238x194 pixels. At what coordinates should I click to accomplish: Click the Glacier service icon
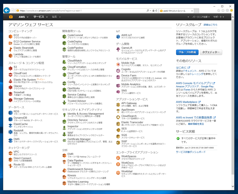click(10, 87)
